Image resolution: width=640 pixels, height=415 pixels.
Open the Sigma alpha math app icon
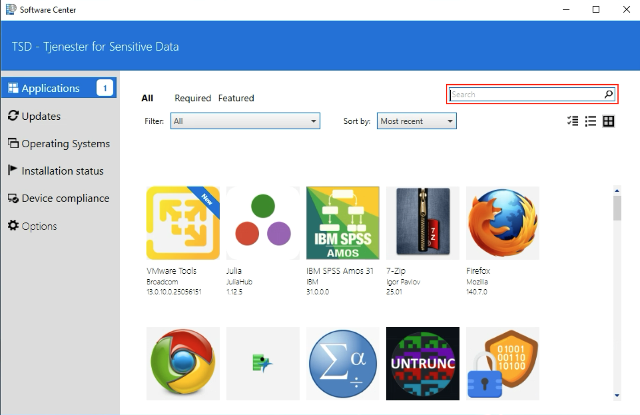(x=343, y=364)
